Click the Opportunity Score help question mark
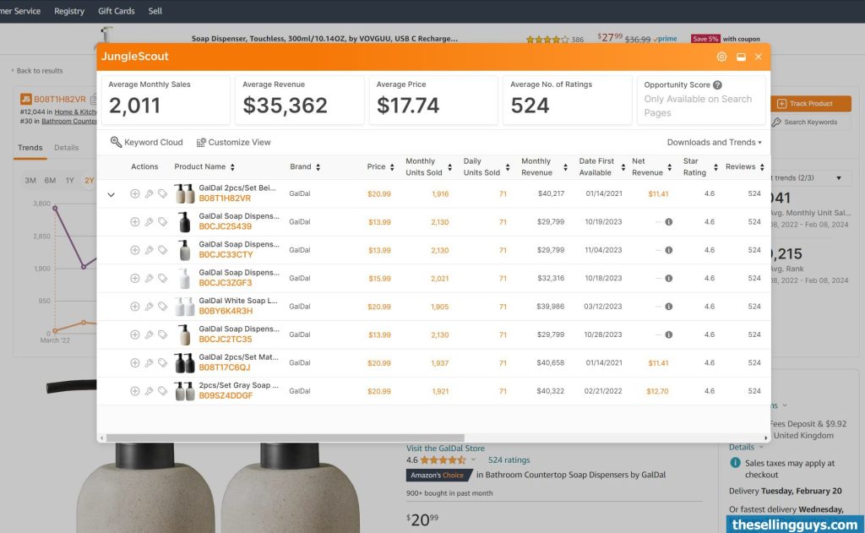The width and height of the screenshot is (865, 533). (717, 85)
